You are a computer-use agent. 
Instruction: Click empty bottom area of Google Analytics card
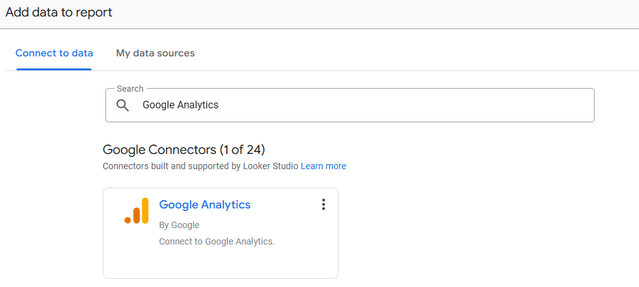220,264
